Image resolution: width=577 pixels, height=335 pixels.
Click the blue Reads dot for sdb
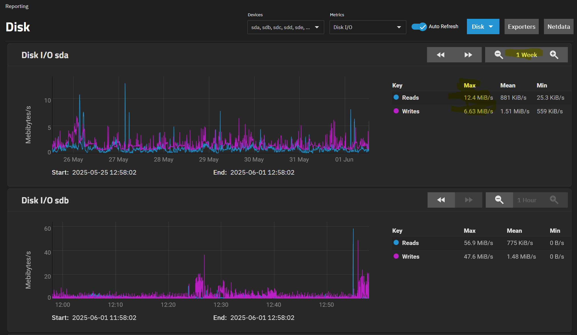pyautogui.click(x=396, y=243)
